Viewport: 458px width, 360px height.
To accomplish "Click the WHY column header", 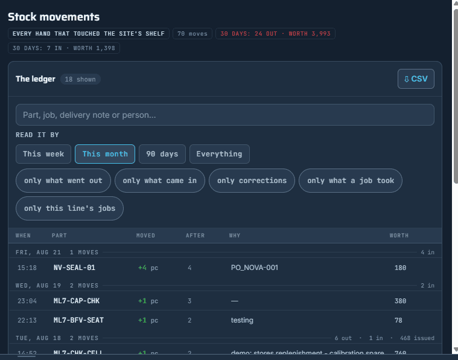I will tap(235, 236).
